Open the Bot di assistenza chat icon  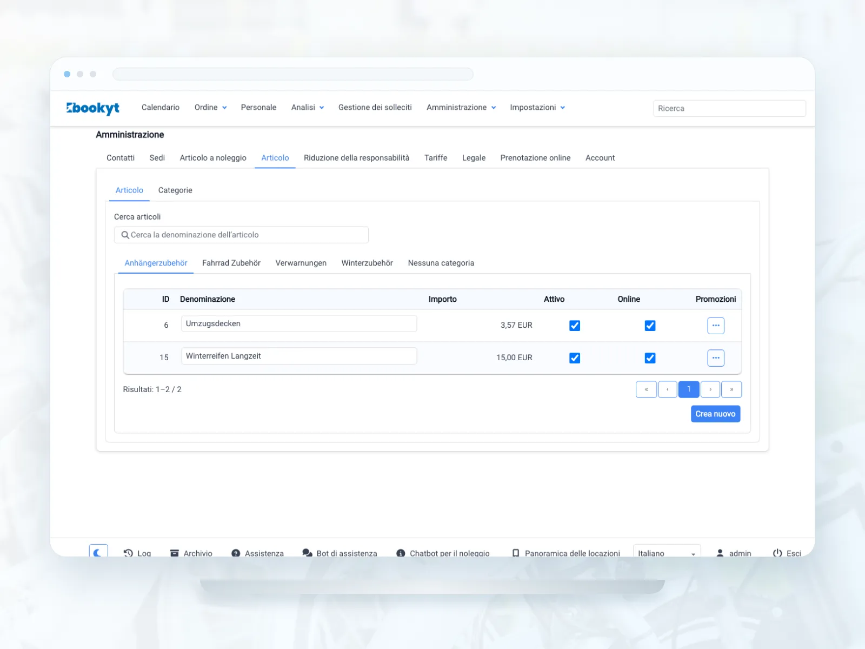307,553
